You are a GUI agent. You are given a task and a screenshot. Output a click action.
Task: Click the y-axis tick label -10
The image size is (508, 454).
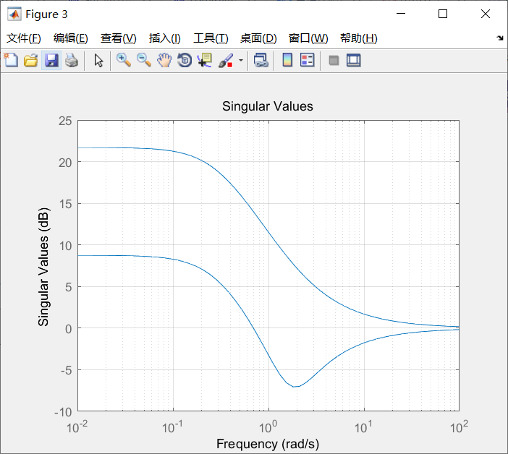click(x=63, y=412)
